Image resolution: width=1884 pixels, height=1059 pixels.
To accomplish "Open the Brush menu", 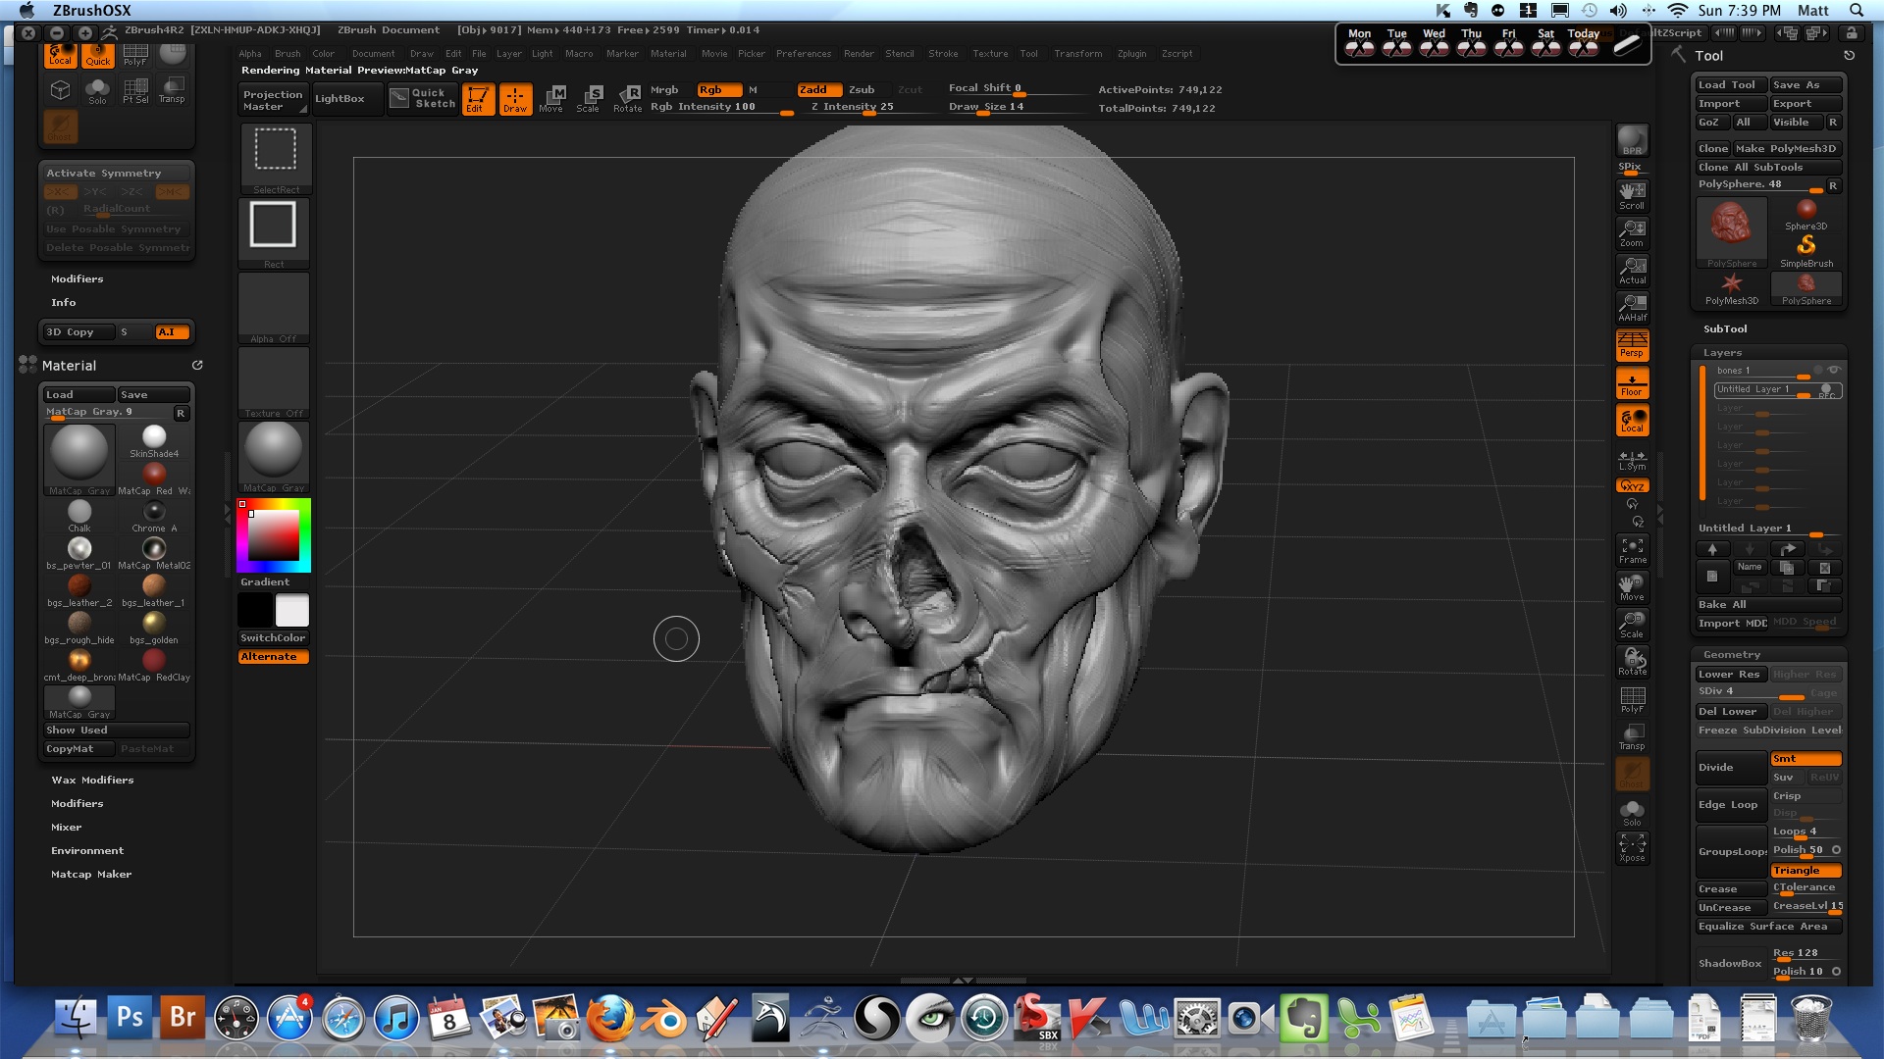I will [x=288, y=54].
